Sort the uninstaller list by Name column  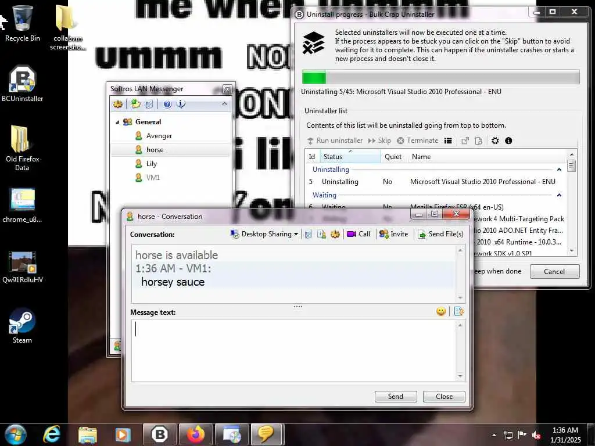click(421, 157)
